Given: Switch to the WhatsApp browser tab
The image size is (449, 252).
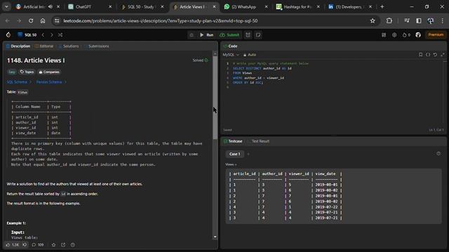Looking at the screenshot, I should coord(246,6).
